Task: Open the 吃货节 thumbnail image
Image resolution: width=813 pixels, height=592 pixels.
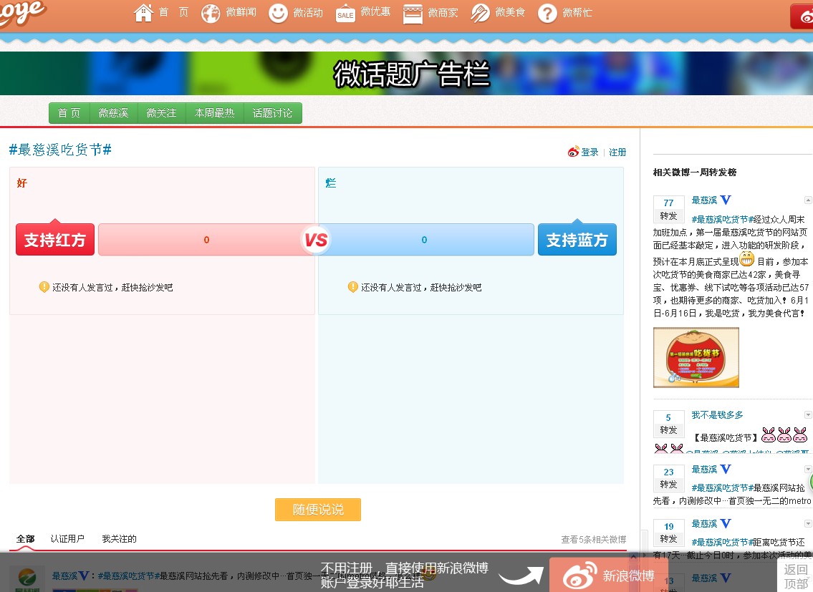Action: coord(696,358)
